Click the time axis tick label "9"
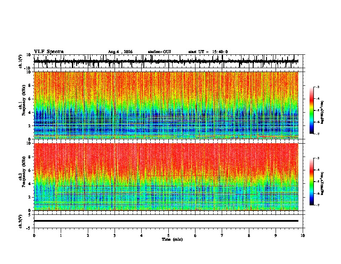 click(276, 236)
